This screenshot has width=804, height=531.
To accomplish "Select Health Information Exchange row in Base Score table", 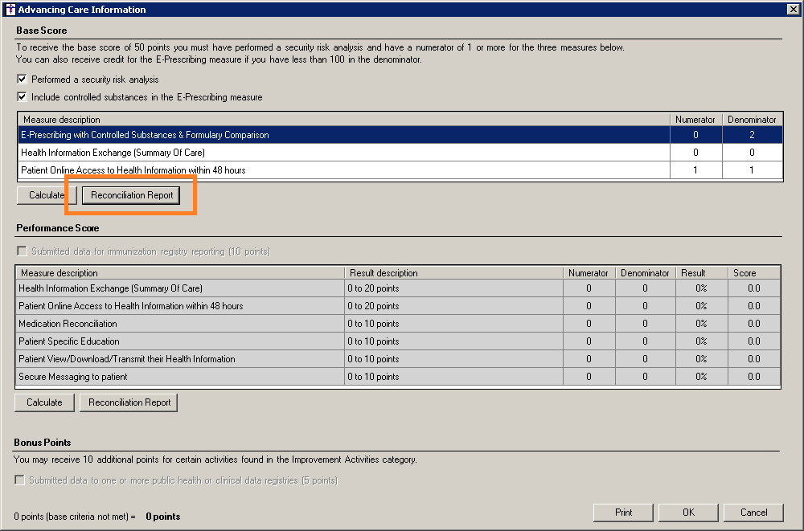I will pos(400,152).
